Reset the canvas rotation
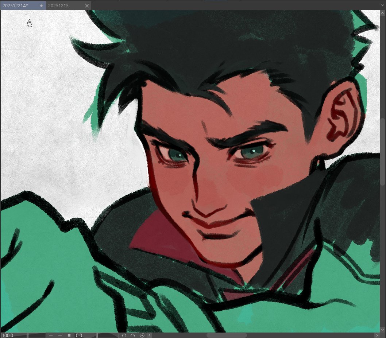This screenshot has width=386, height=338. pyautogui.click(x=142, y=335)
